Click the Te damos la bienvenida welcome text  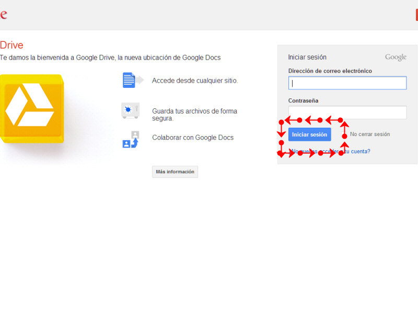coord(110,58)
